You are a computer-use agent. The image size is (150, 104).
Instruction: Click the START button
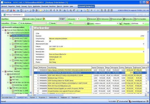click(62, 19)
